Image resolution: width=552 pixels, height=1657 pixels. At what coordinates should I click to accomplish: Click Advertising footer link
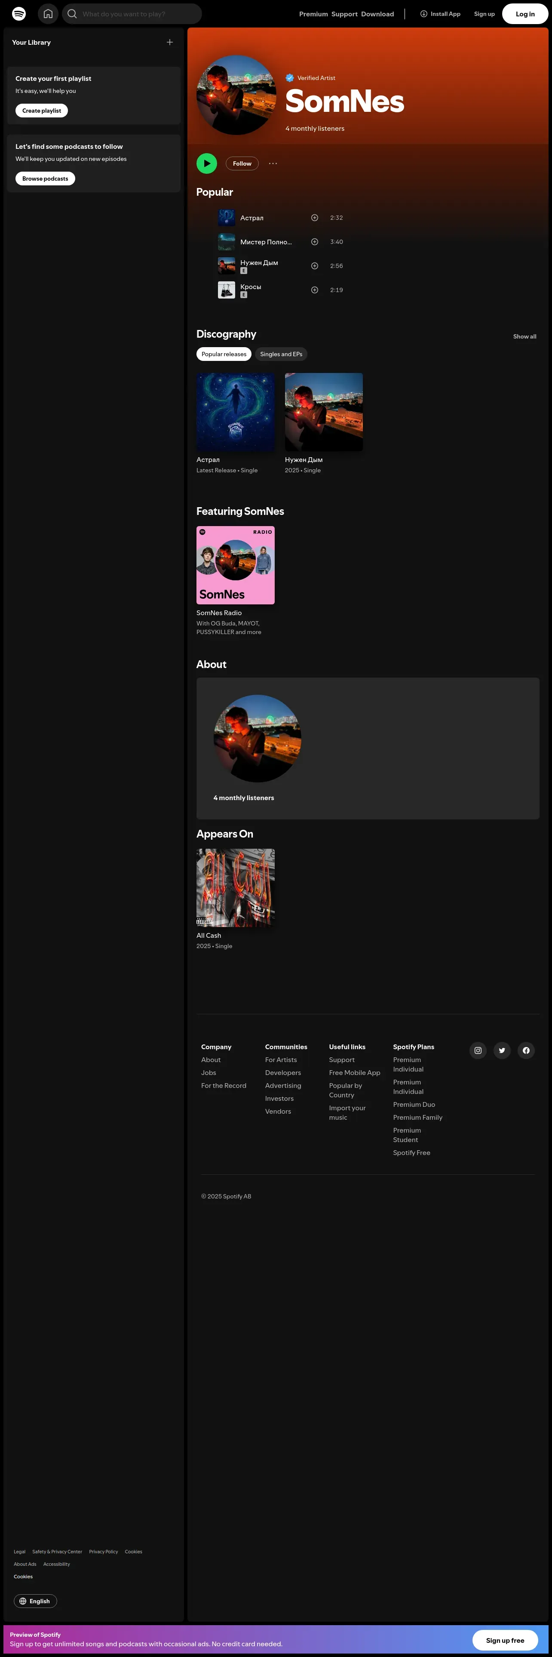[x=283, y=1085]
